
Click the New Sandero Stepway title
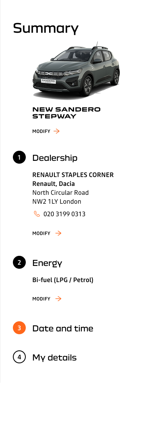pyautogui.click(x=66, y=113)
